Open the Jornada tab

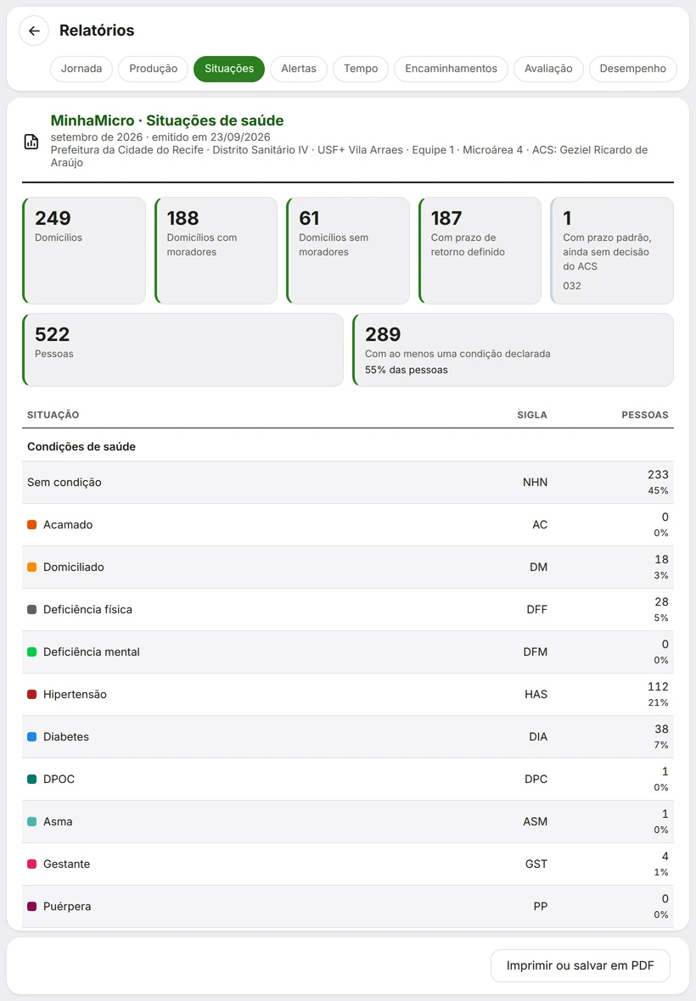pos(81,69)
